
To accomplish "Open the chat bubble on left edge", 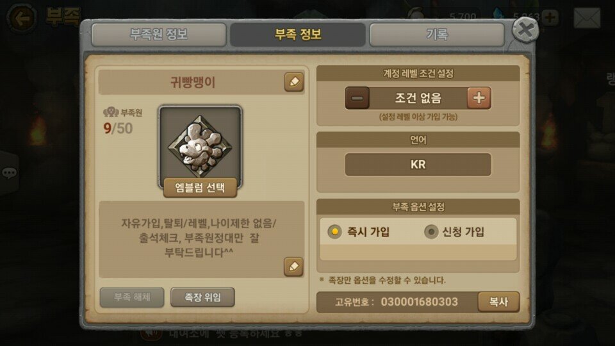I will (10, 172).
